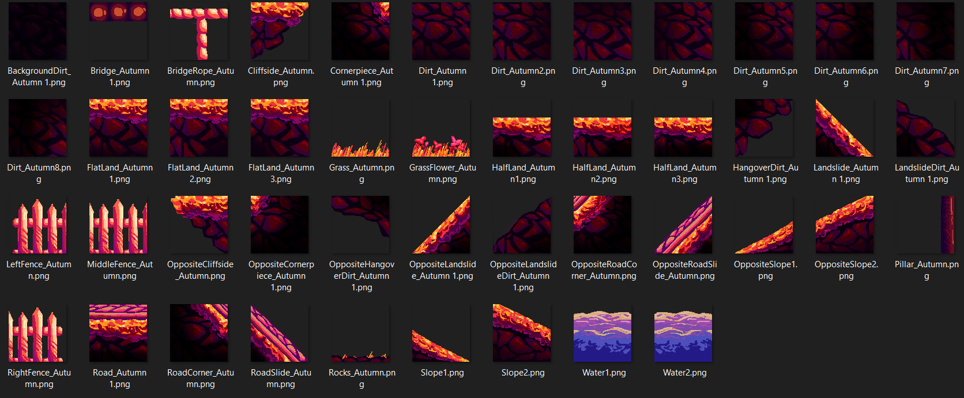Select the MiddleFence_Autumn.png fence icon

click(118, 225)
